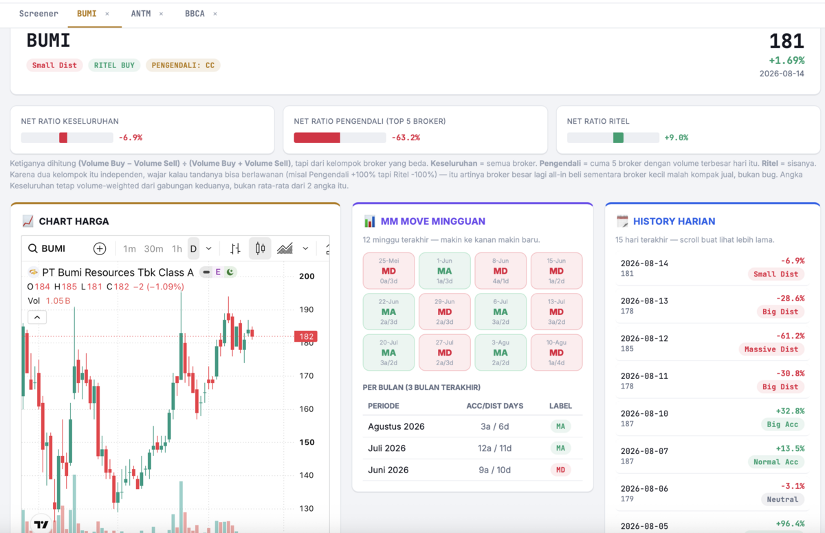Collapse the chart legend with chevron button
825x533 pixels.
(37, 317)
